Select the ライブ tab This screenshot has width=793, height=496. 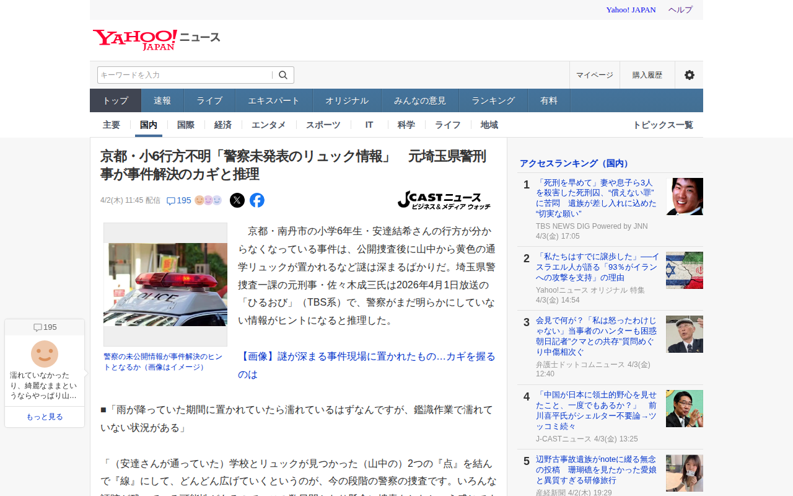pyautogui.click(x=209, y=100)
